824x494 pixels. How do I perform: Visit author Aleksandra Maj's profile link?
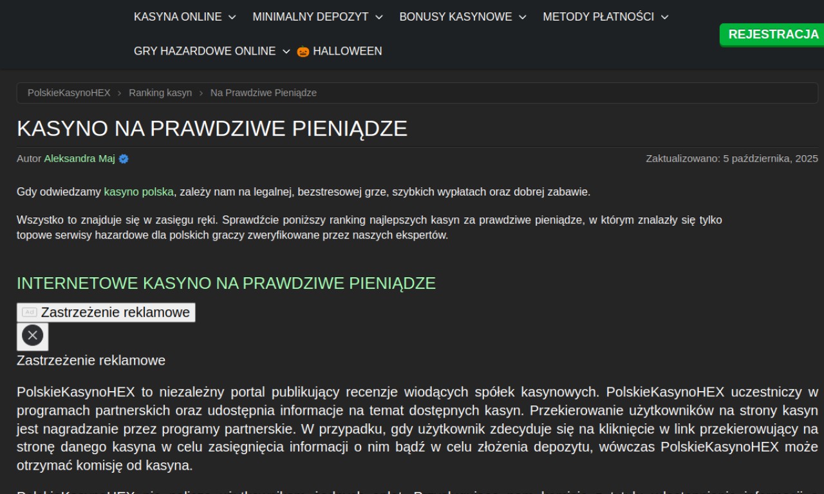79,159
